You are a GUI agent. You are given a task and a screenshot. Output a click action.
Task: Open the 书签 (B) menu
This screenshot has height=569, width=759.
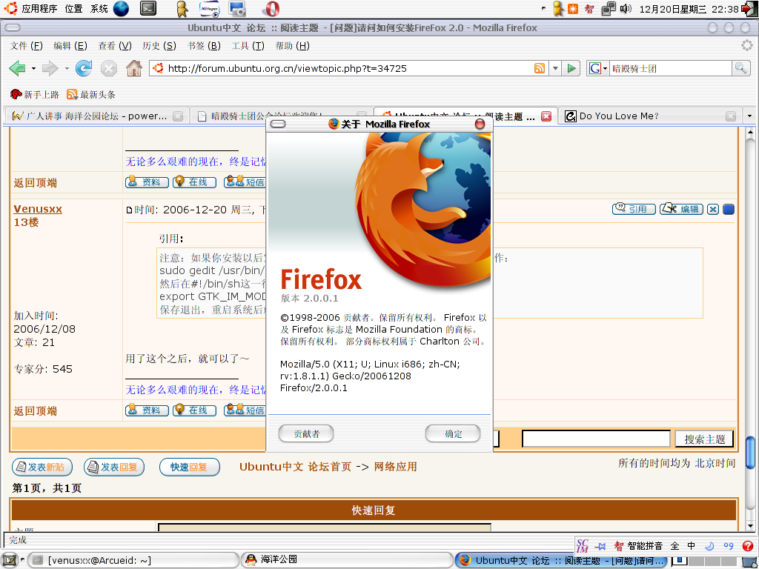[x=204, y=46]
